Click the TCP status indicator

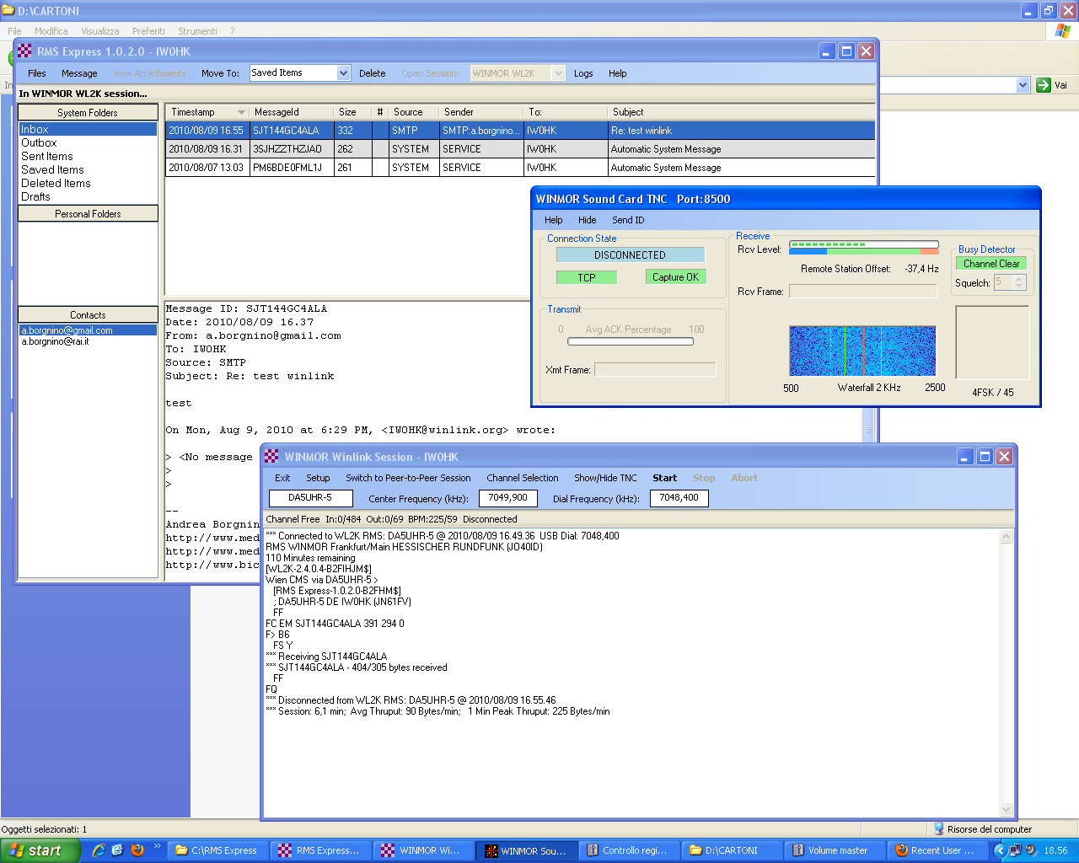click(587, 277)
